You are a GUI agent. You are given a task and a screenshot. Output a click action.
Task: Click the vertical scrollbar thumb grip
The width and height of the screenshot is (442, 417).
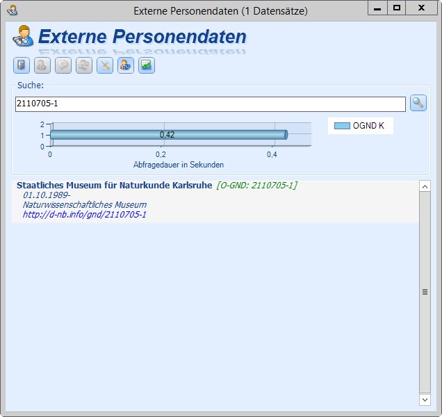click(425, 292)
